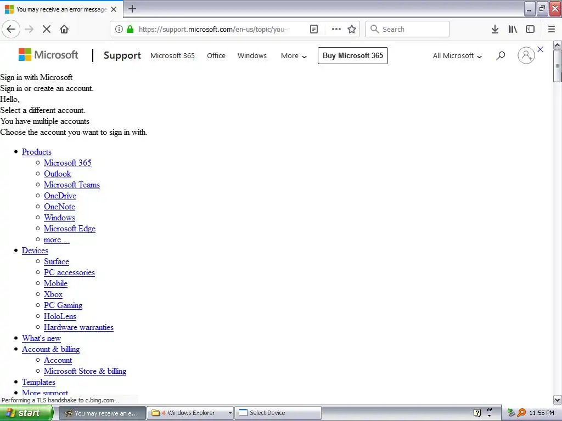Open the sign-in account avatar icon
This screenshot has width=562, height=421.
click(x=526, y=55)
